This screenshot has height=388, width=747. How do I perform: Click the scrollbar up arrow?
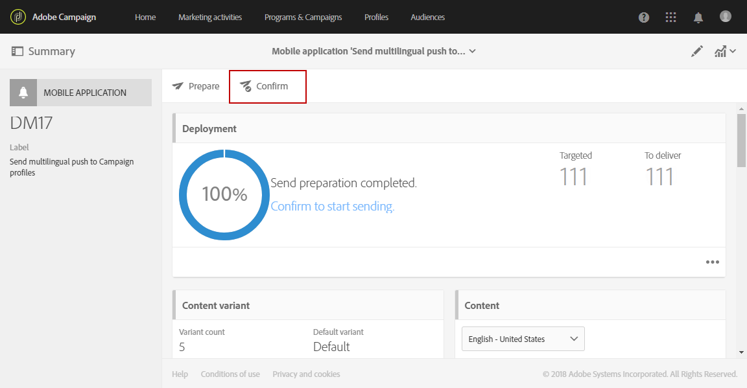pos(741,109)
